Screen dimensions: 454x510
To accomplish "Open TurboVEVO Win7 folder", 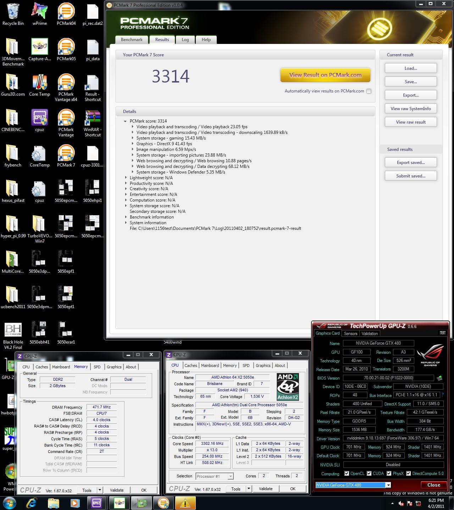I will [x=40, y=229].
